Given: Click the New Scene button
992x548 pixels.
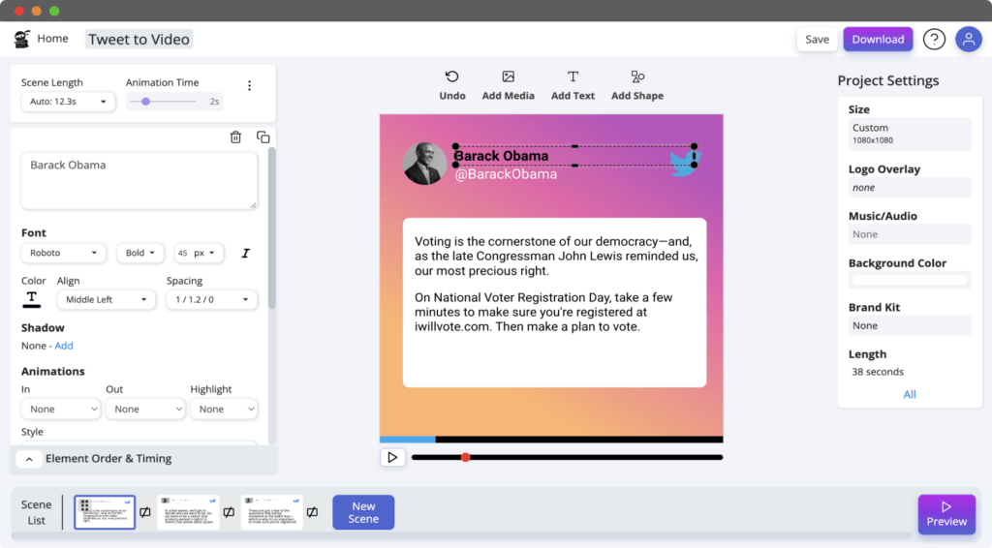Looking at the screenshot, I should pyautogui.click(x=363, y=512).
